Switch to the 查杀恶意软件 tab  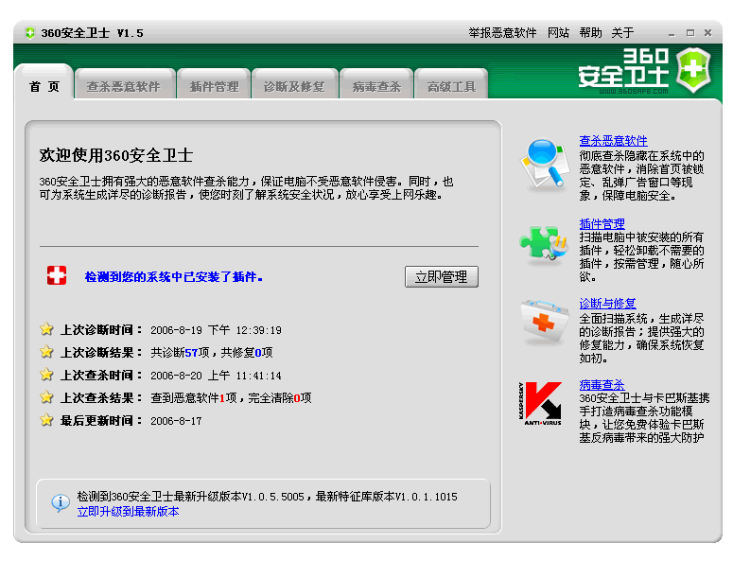pos(124,85)
